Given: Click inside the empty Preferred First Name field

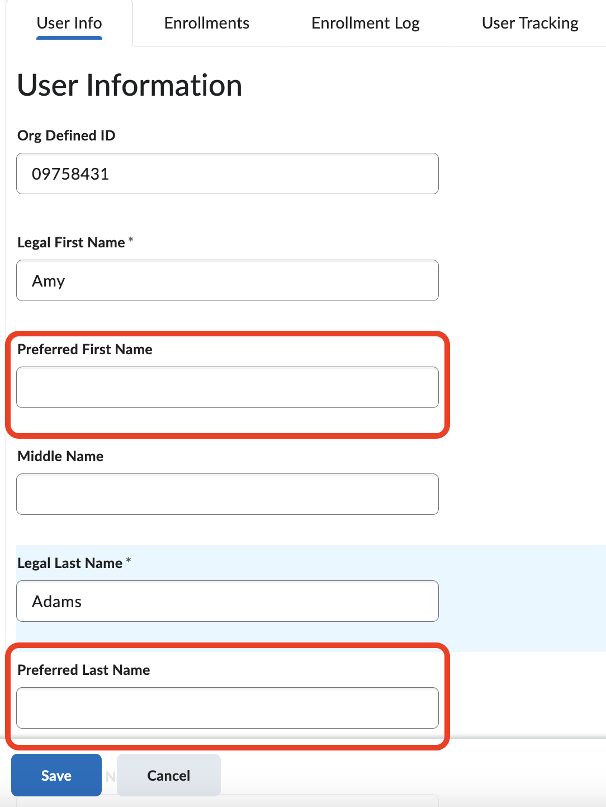Looking at the screenshot, I should (227, 387).
